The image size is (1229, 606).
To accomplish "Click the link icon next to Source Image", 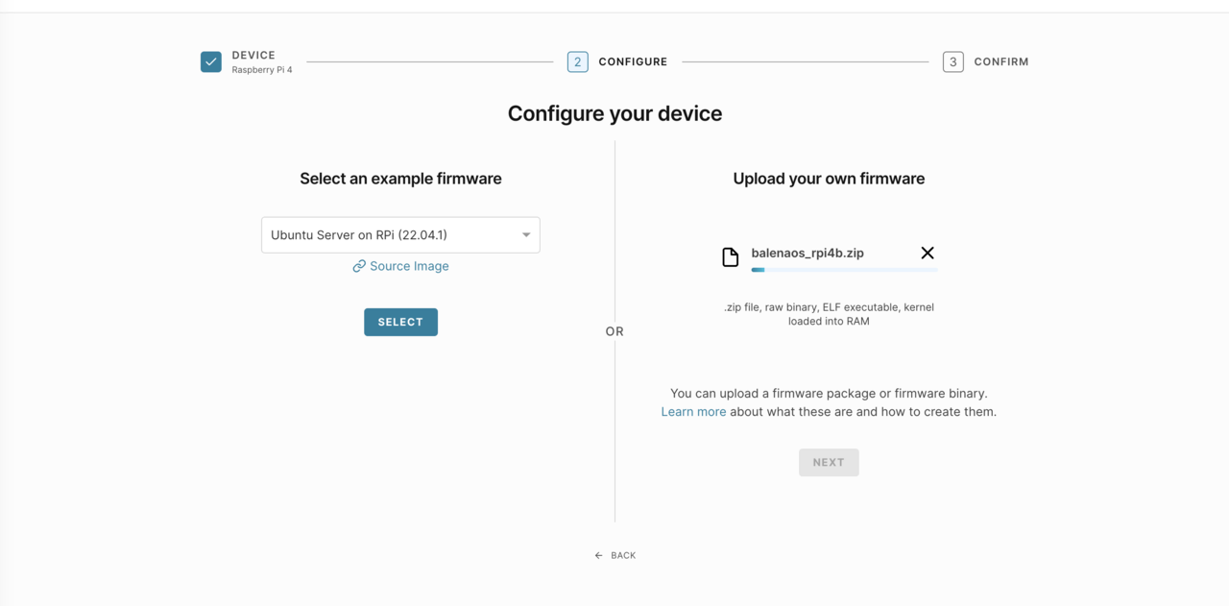I will 359,266.
